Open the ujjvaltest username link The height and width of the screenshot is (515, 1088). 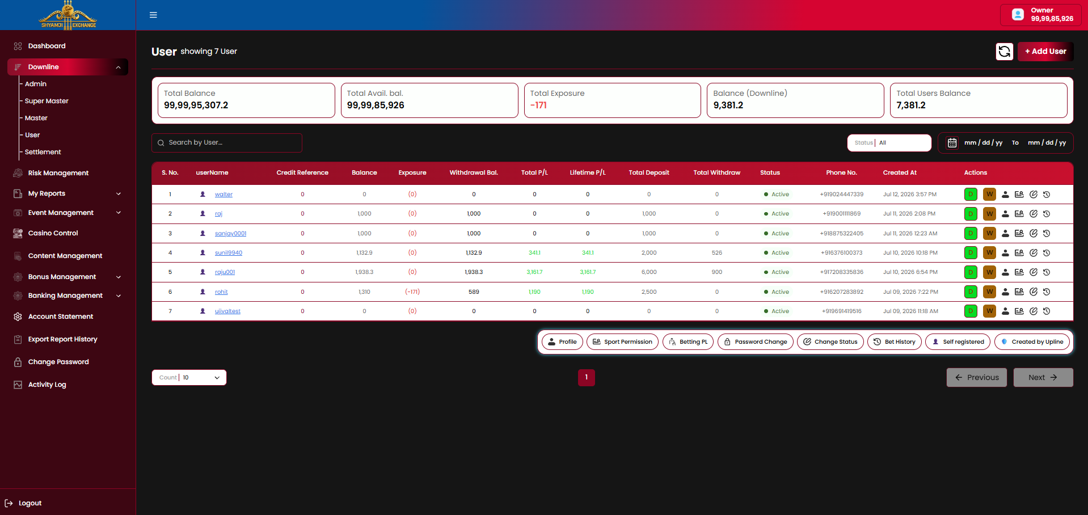coord(227,311)
